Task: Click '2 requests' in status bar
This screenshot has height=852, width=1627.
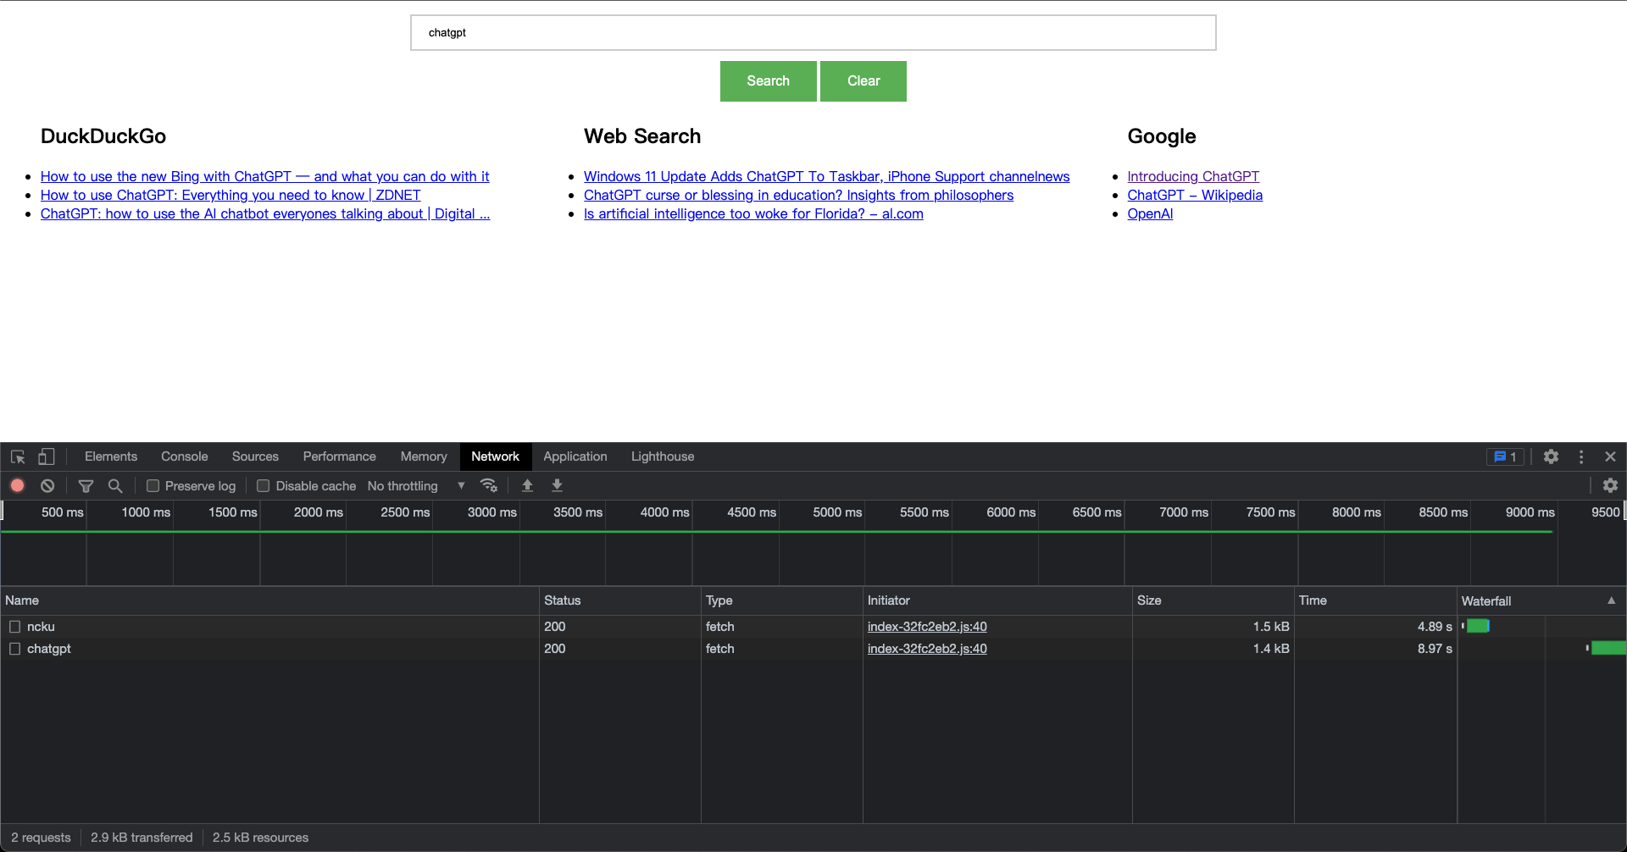Action: point(41,838)
